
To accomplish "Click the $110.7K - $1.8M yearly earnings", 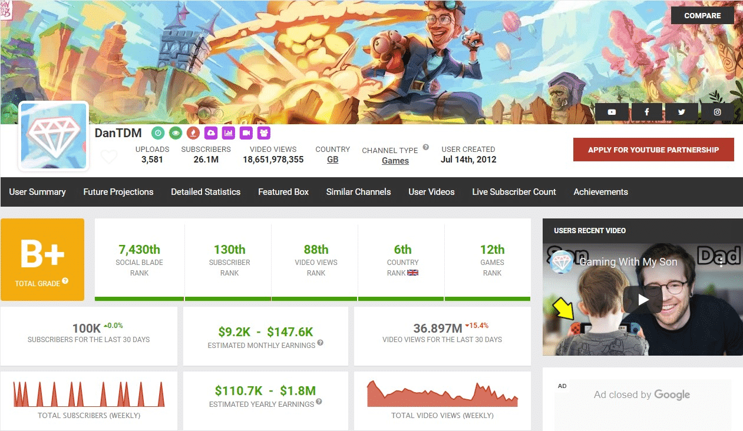I will [266, 390].
